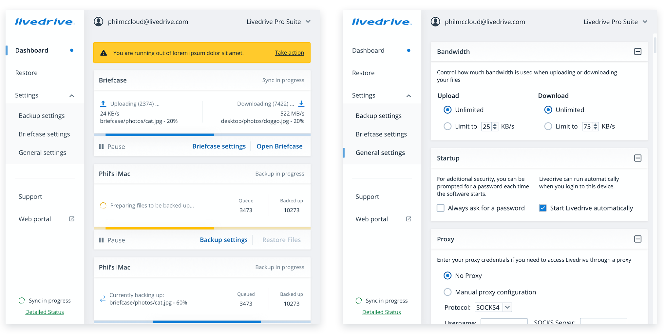This screenshot has height=334, width=665.
Task: Click the sync spinner icon in the left sidebar footer
Action: coord(22,301)
